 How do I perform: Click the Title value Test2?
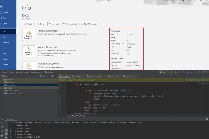tap(129, 47)
